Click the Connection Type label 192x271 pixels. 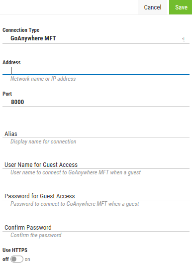[x=21, y=30]
